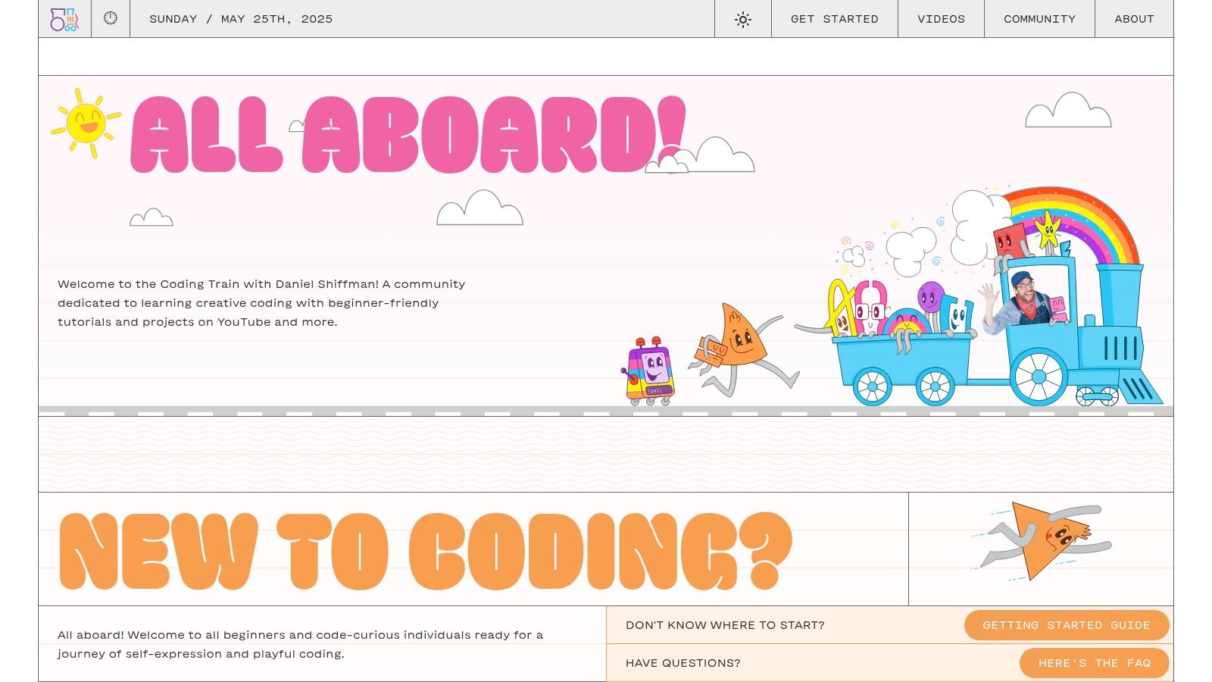Viewport: 1212px width, 682px height.
Task: Click the New to Coding? heading
Action: (x=425, y=551)
